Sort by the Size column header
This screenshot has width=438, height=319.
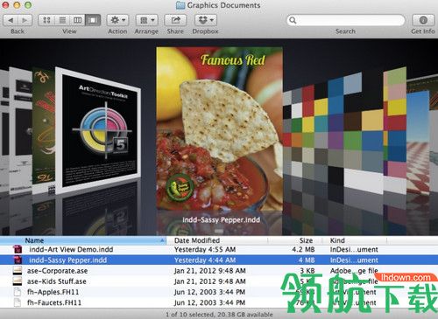(295, 240)
